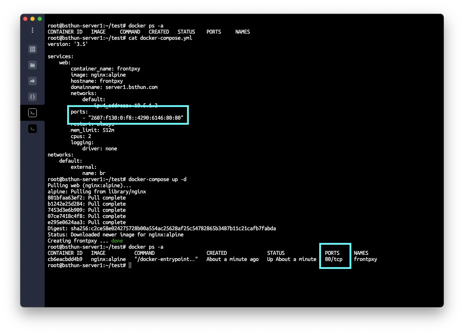The width and height of the screenshot is (464, 334).
Task: Click the "e295e0624aa3: Pull complete" line
Action: [87, 222]
